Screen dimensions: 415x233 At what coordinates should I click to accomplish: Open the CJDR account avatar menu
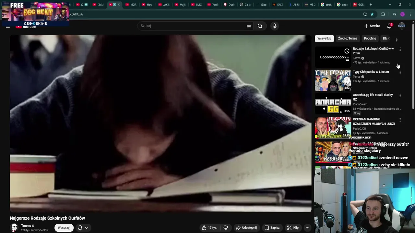pos(402,26)
